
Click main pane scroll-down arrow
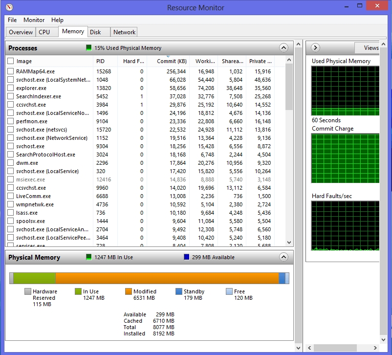[x=298, y=348]
